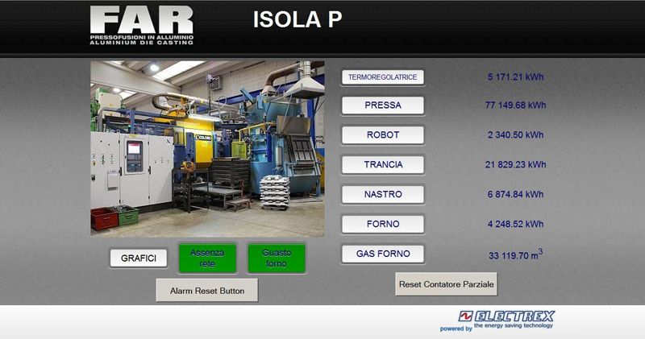The image size is (645, 339).
Task: Click the TERMOREGOLATRICE 5 171.21 kWh reading
Action: [x=516, y=77]
